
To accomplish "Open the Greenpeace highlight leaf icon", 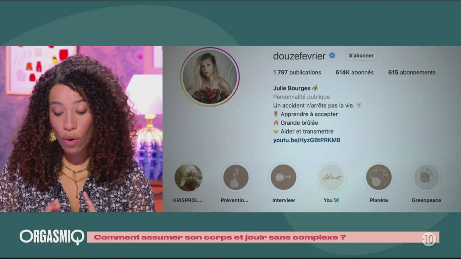I will (426, 178).
